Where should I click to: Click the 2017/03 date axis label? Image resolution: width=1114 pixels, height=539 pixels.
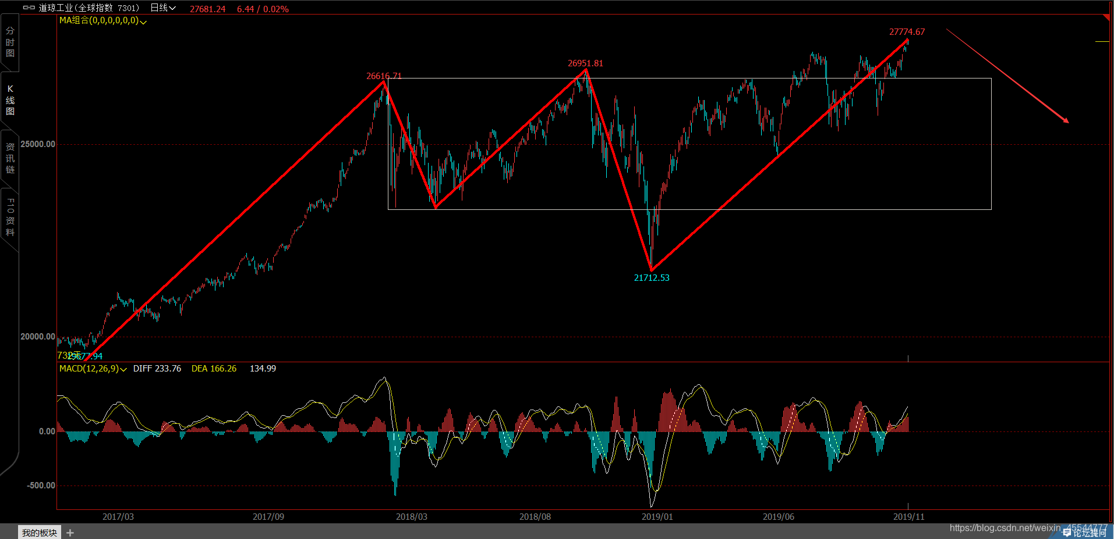(x=118, y=517)
